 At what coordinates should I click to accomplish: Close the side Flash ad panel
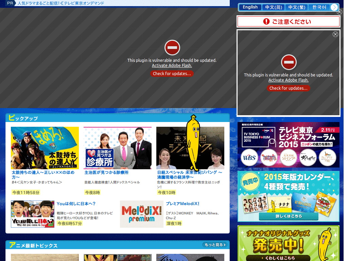pos(335,34)
